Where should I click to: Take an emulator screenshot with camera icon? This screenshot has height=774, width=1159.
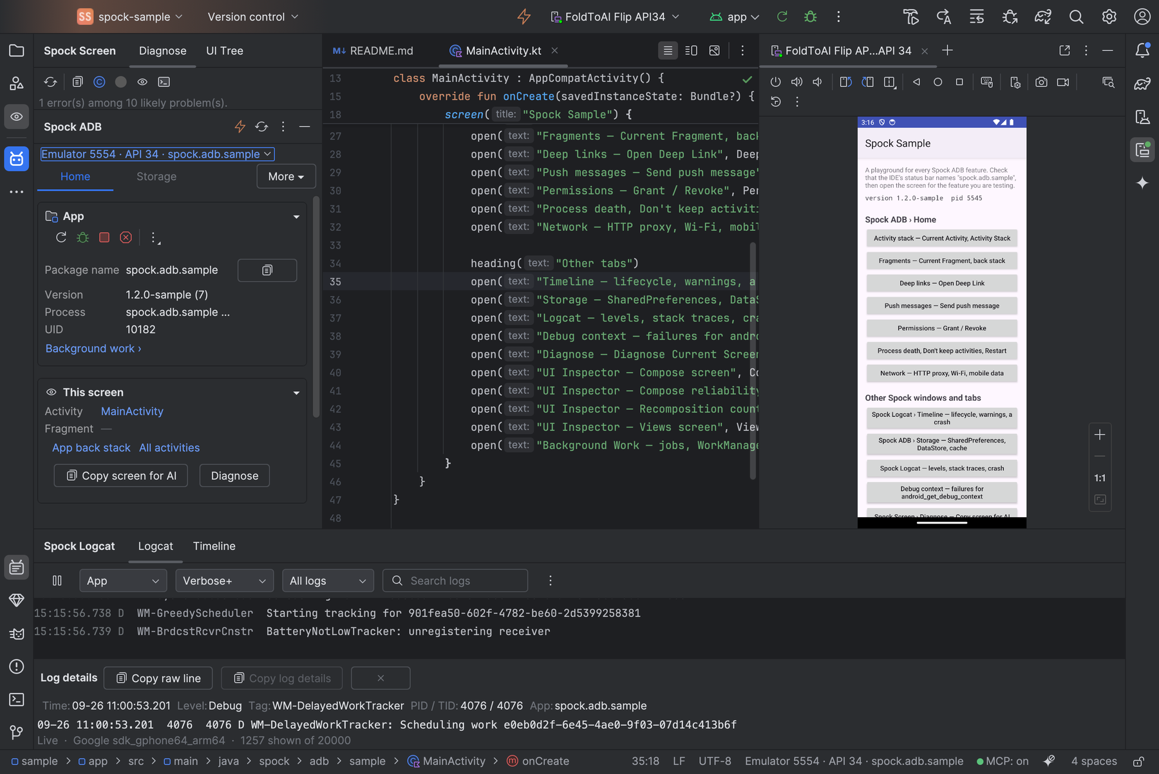[x=1041, y=82]
